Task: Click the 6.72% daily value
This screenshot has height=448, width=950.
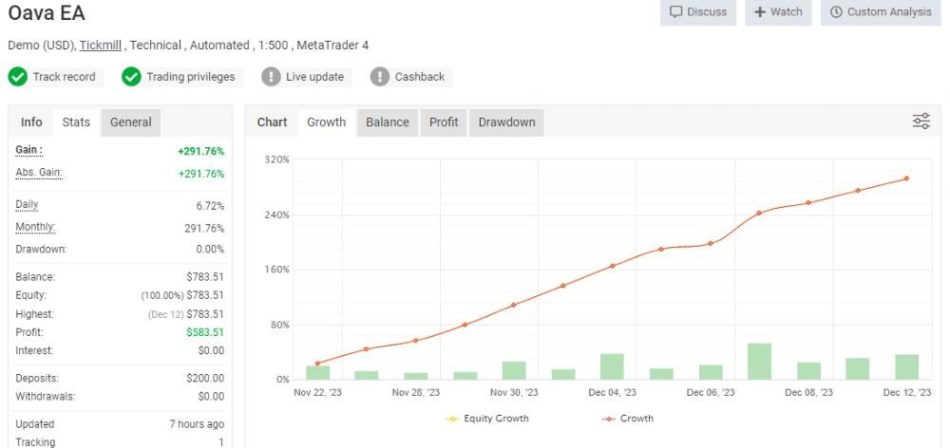Action: point(210,206)
